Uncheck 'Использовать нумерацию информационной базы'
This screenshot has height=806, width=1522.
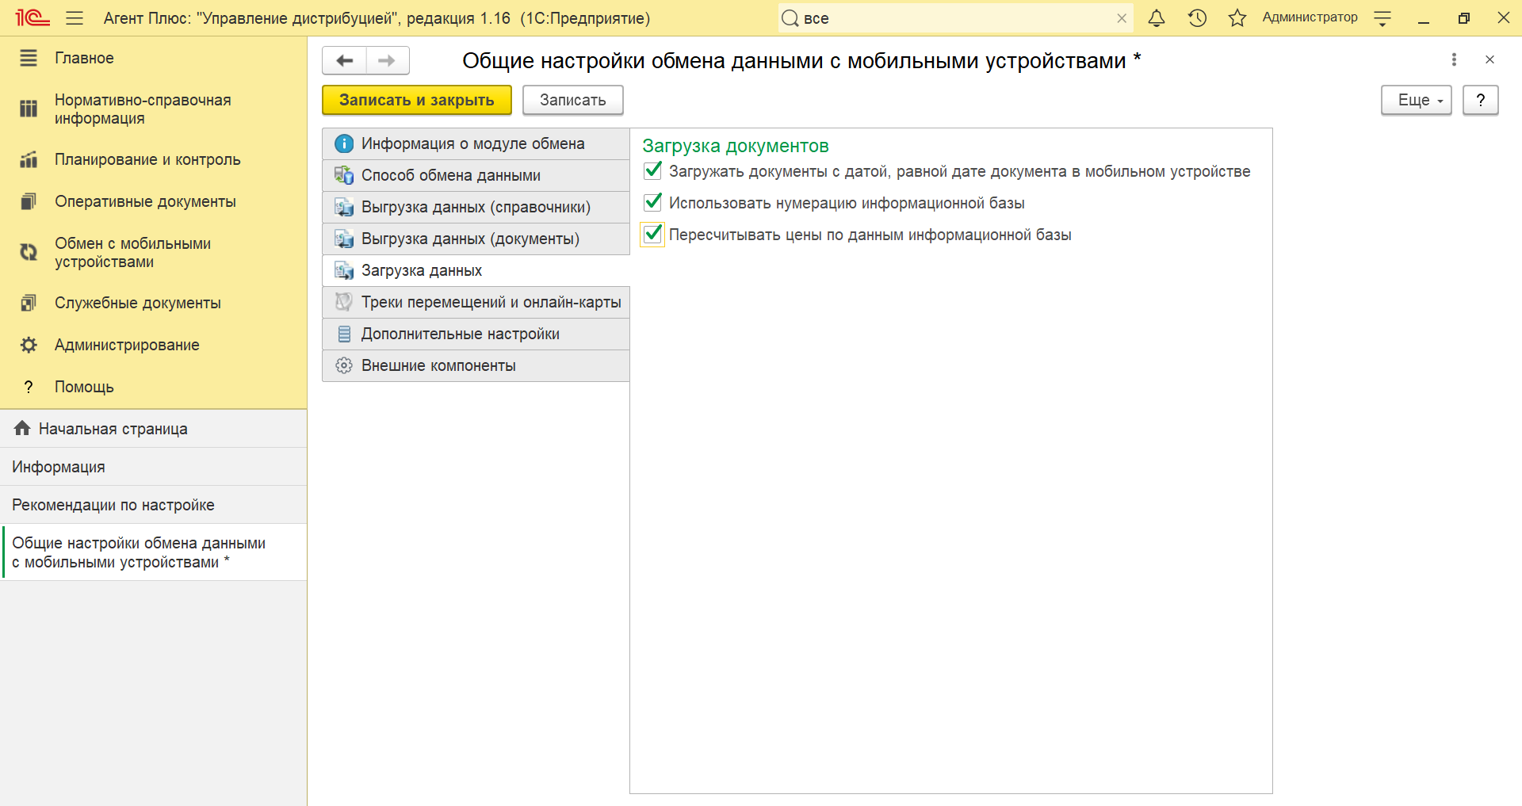click(x=653, y=203)
